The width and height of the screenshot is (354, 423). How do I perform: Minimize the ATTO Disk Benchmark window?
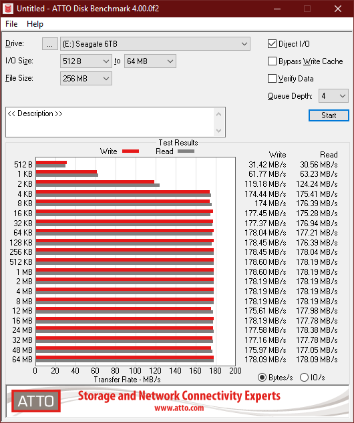coord(277,9)
